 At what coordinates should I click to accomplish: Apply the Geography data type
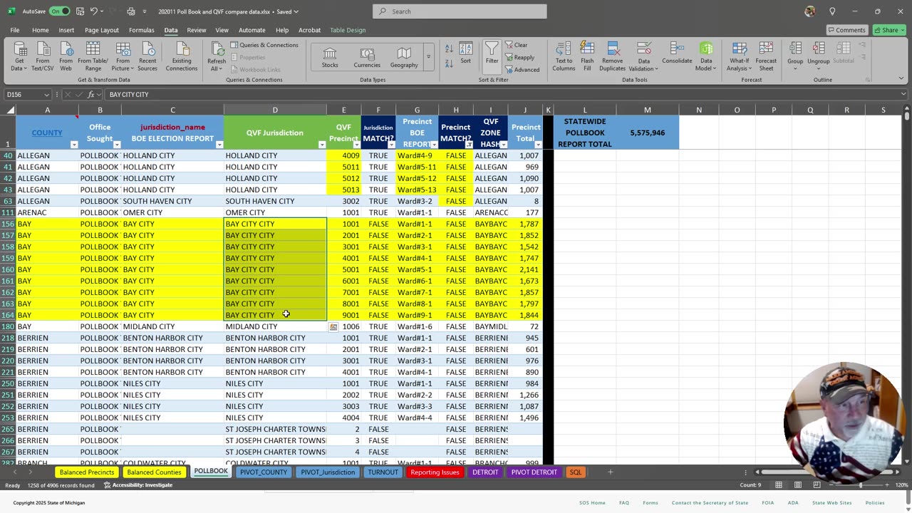[404, 58]
